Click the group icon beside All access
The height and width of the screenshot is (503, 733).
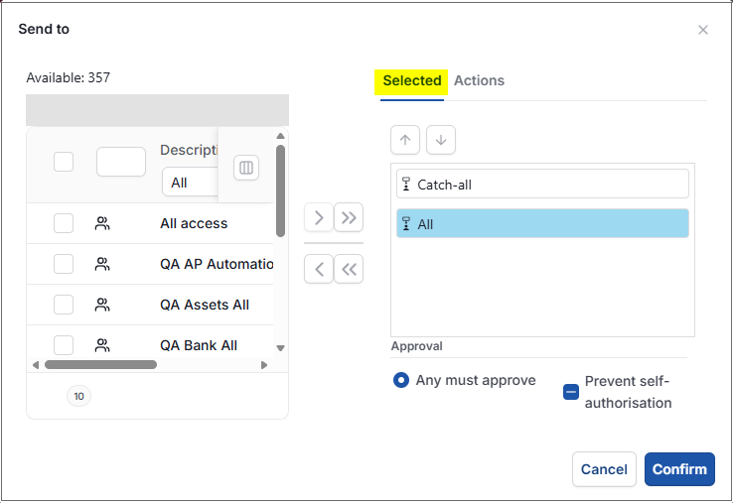coord(102,223)
